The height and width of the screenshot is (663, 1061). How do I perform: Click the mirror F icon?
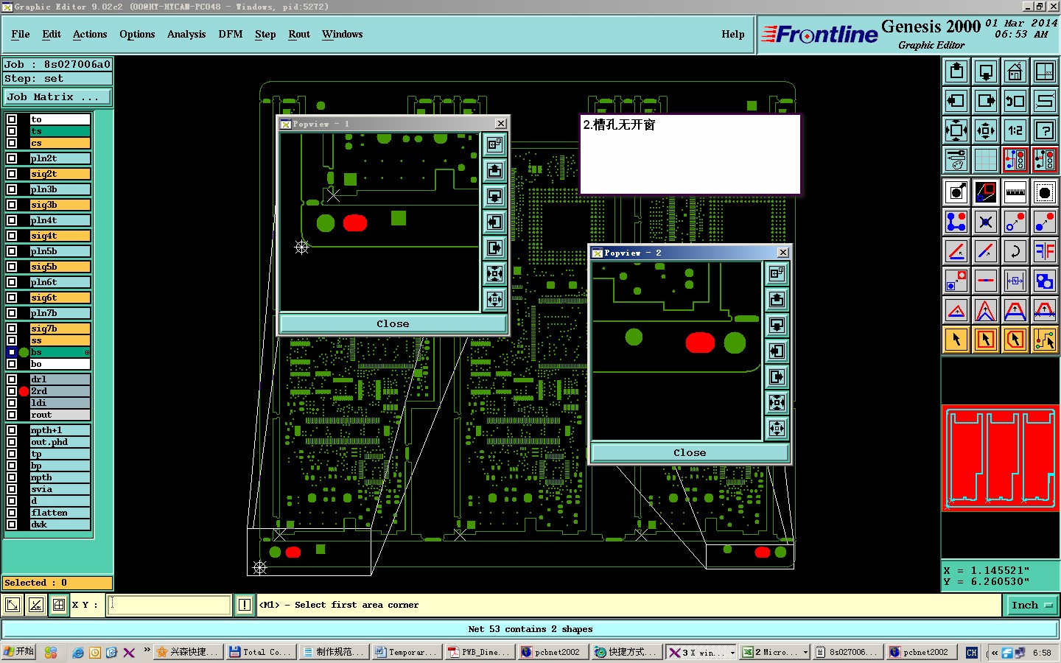coord(1045,251)
